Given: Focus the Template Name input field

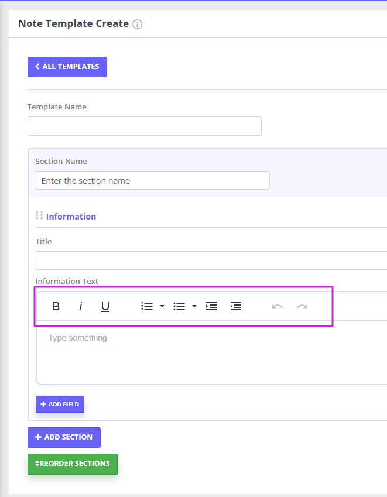Looking at the screenshot, I should (144, 126).
